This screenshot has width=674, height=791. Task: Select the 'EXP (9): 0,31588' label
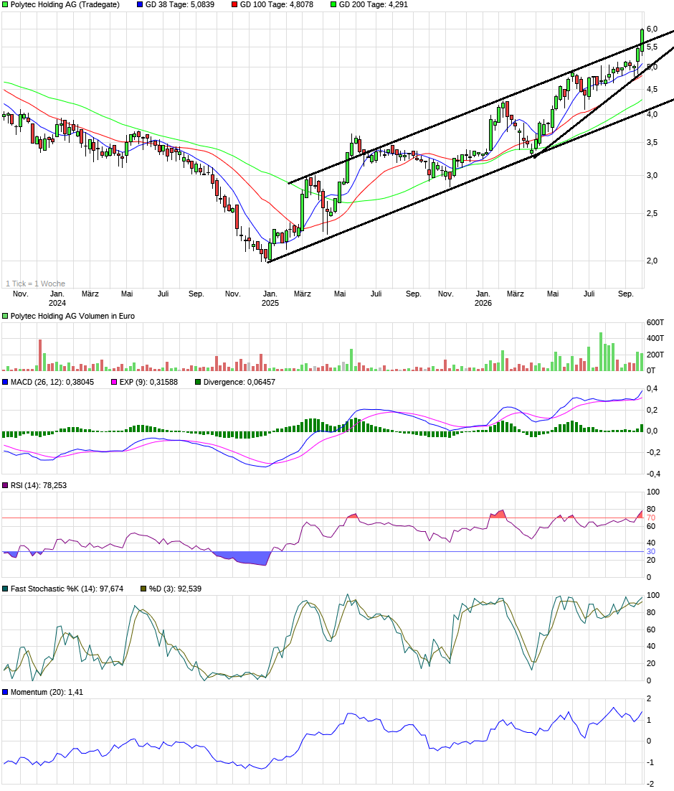tap(148, 383)
